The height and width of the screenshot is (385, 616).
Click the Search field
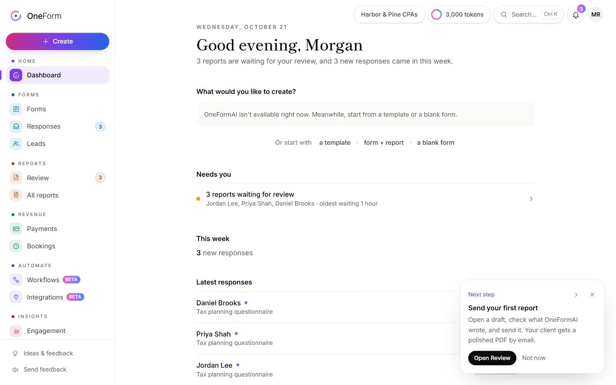tap(529, 15)
